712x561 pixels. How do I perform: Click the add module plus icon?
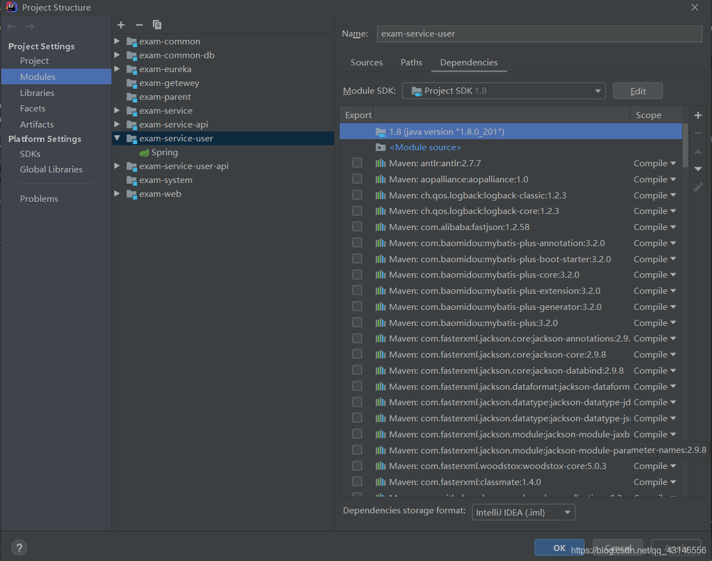[x=121, y=25]
